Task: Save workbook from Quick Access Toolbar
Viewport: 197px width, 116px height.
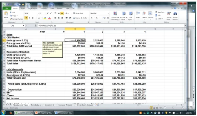Action: tap(8, 4)
